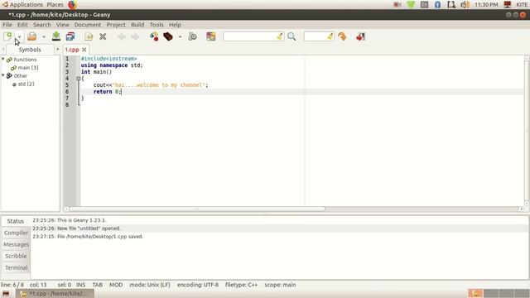Open the Search menu
The image size is (530, 298).
tap(42, 25)
